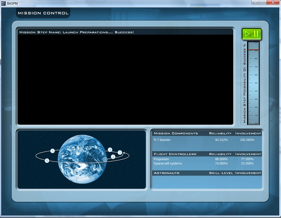Screen dimensions: 281x218
Task: Select orbit step marker 4
Action: point(110,150)
